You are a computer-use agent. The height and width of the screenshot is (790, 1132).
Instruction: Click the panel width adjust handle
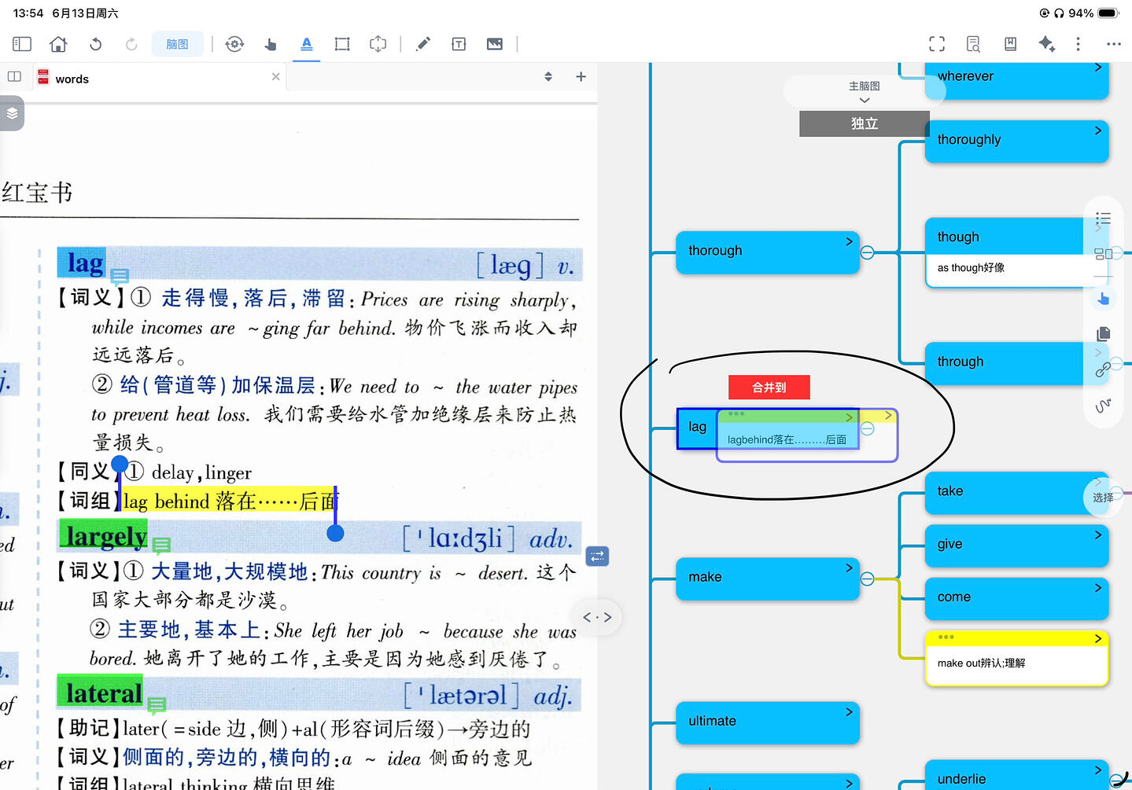[598, 617]
